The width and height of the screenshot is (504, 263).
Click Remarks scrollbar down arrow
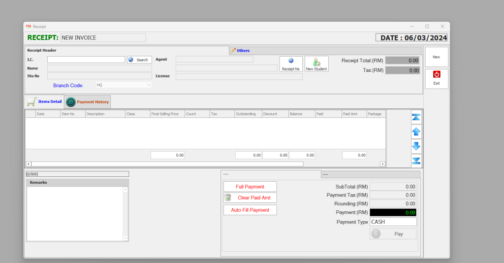tap(126, 238)
